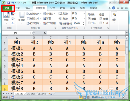Image resolution: width=130 pixels, height=101 pixels.
Task: Open the 排列 arrange menu
Action: [114, 18]
